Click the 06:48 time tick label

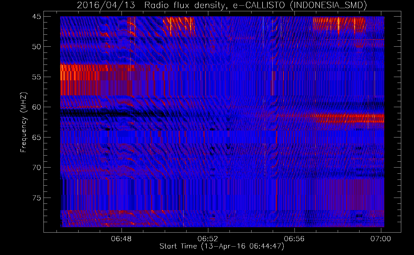(121, 239)
